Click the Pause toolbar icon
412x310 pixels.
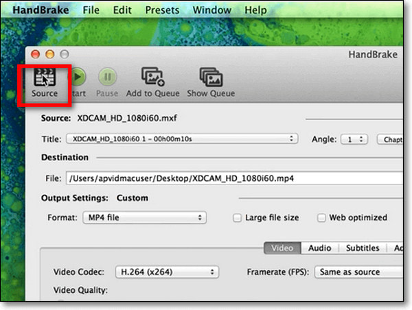107,77
